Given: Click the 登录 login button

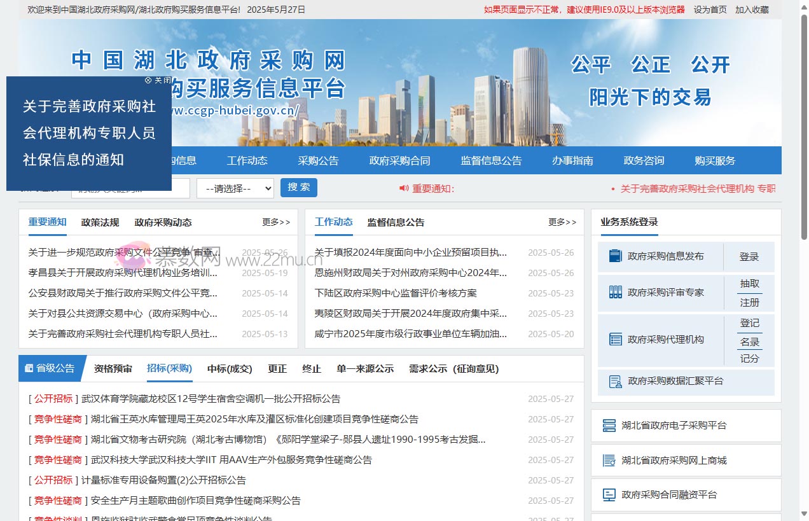Looking at the screenshot, I should [750, 257].
